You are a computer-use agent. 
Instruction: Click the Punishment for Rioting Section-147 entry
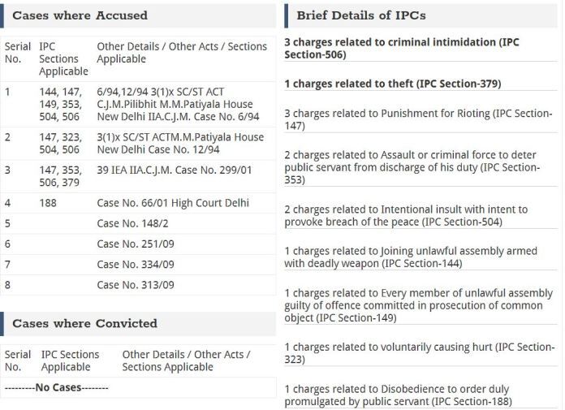(418, 119)
